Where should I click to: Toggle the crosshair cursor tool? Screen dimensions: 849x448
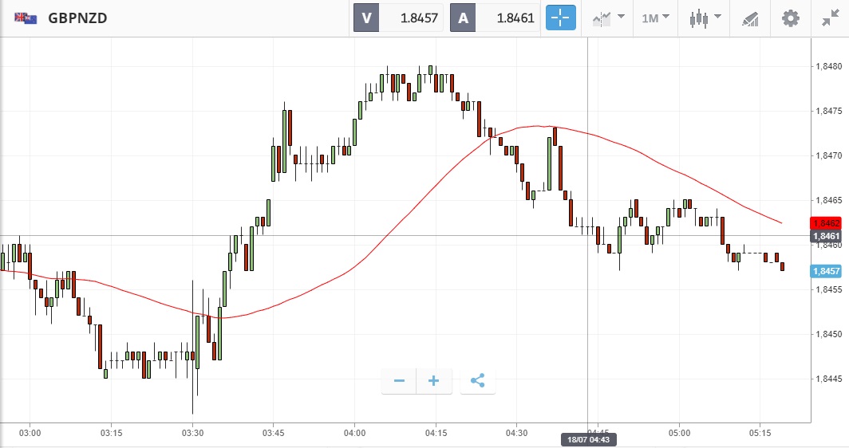[x=560, y=18]
